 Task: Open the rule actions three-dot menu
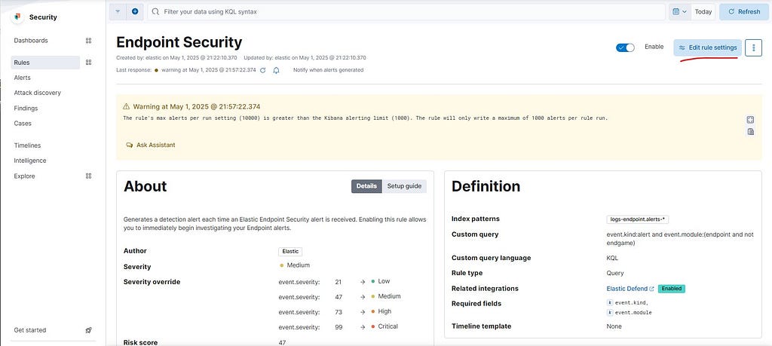(753, 47)
